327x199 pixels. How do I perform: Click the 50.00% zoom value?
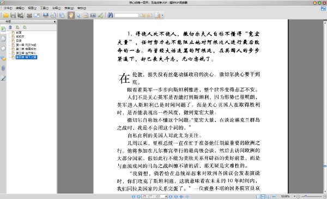[x=285, y=196]
